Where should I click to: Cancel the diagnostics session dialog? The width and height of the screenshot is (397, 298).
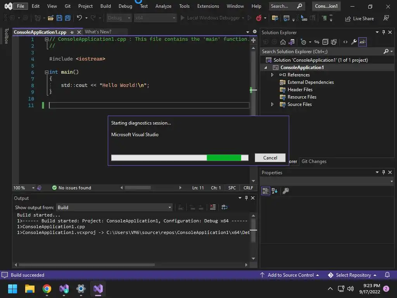(270, 158)
